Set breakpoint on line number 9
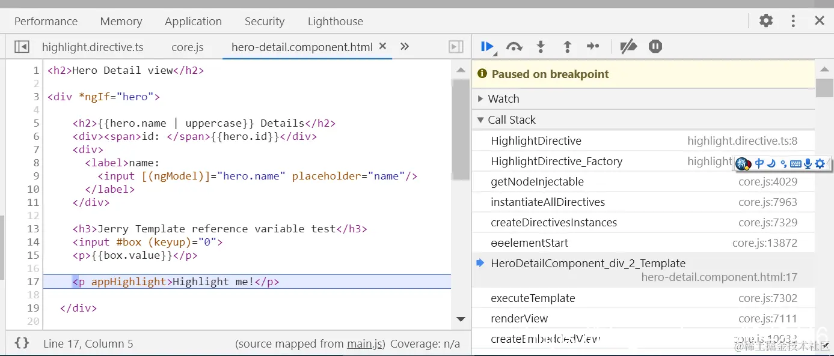 coord(36,176)
